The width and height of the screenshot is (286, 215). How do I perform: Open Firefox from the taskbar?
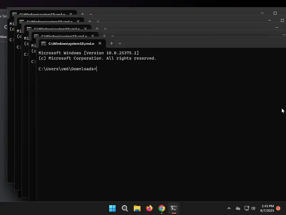[149, 208]
